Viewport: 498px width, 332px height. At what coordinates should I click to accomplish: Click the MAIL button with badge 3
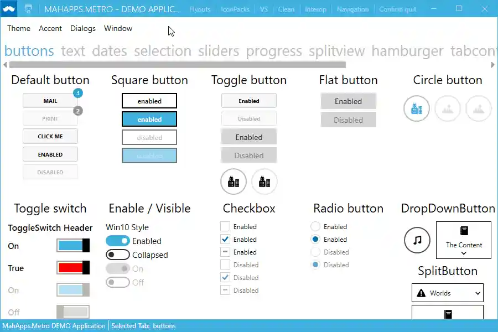pos(50,101)
